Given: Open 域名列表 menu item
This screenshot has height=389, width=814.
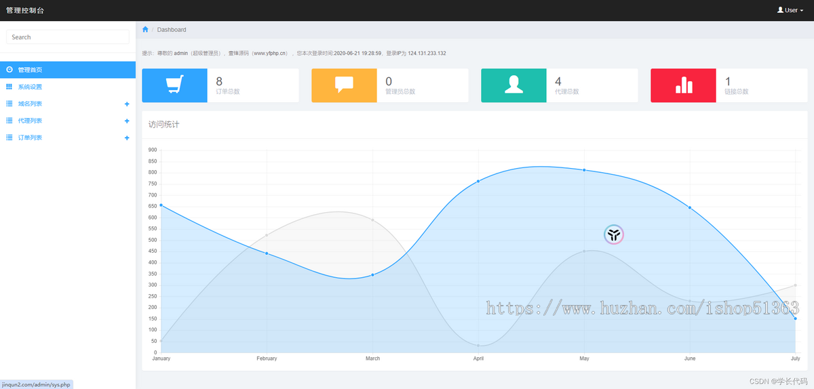Looking at the screenshot, I should point(68,104).
